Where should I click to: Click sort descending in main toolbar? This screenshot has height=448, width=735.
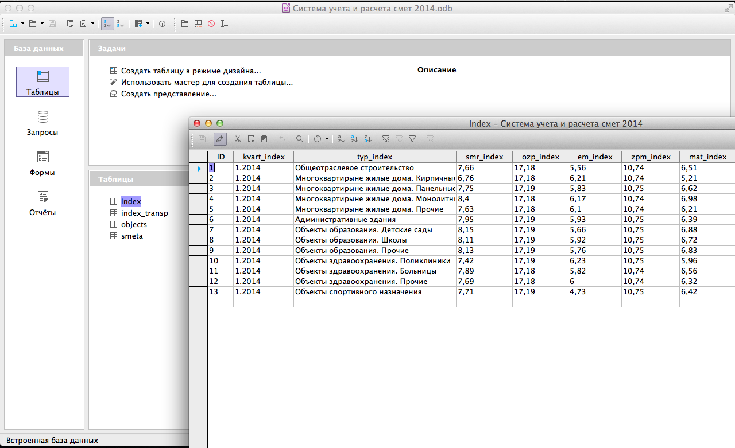[121, 24]
